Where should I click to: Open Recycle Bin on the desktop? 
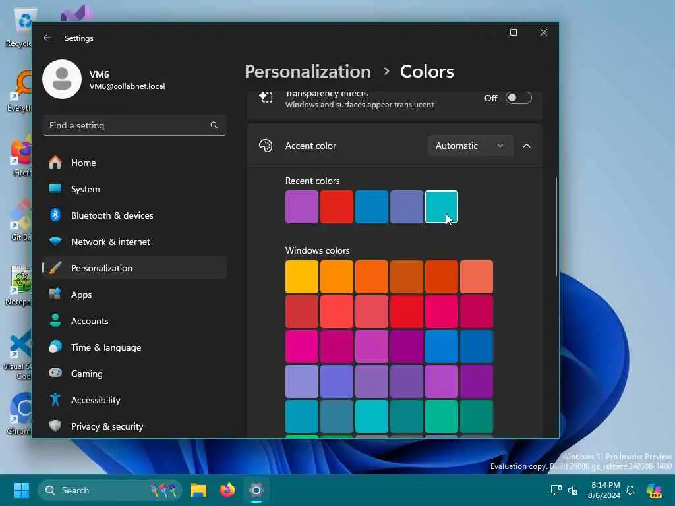18,28
